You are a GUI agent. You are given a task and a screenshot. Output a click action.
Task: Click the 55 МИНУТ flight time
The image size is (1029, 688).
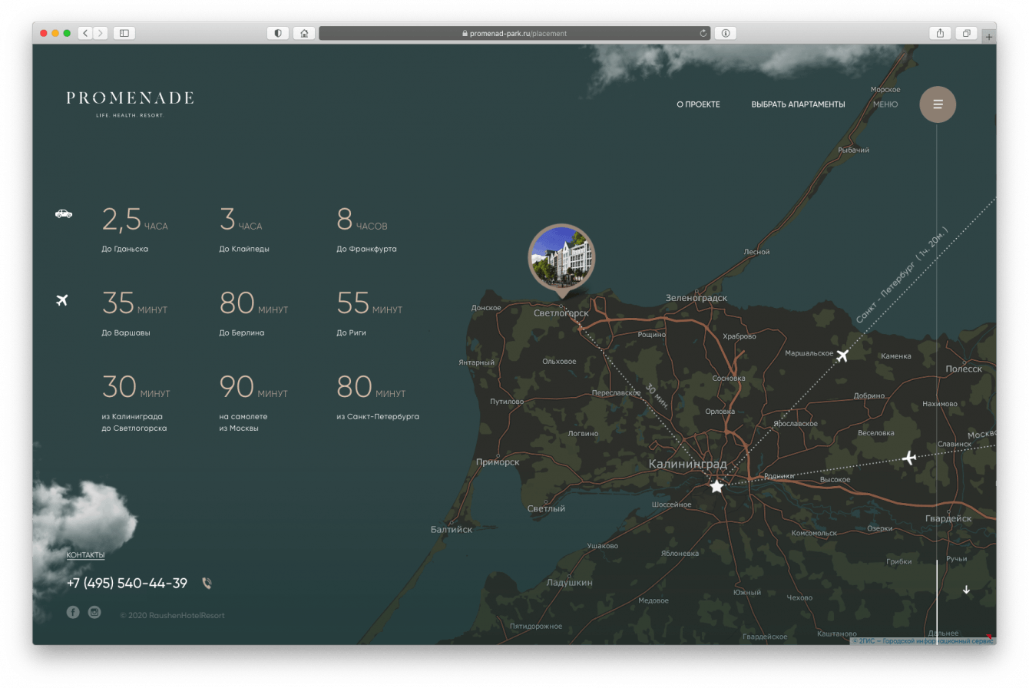369,303
